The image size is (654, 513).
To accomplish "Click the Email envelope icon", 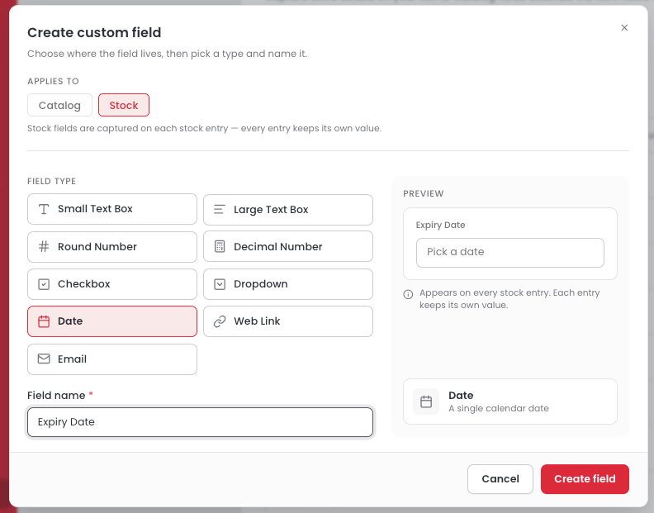I will [x=44, y=359].
